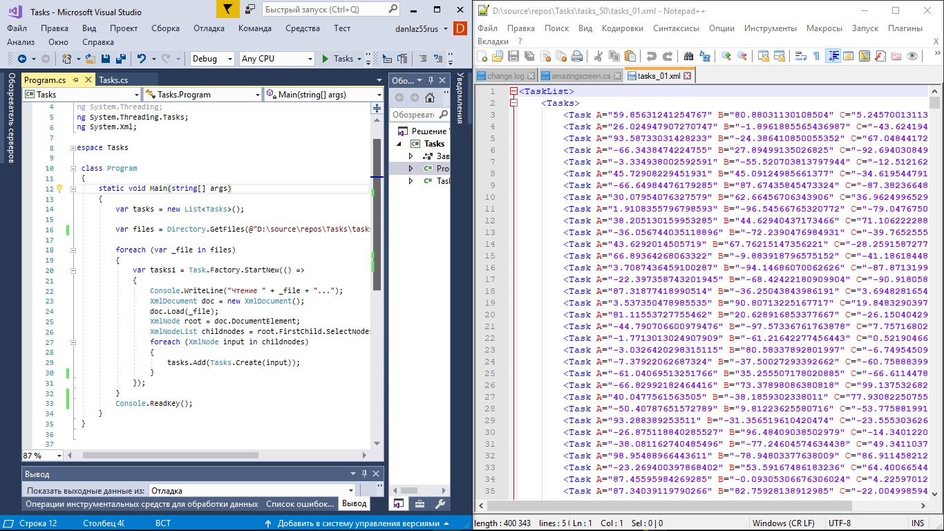Toggle the Document Map icon in Notepad++
Viewport: 944px width, 531px height.
click(x=866, y=57)
